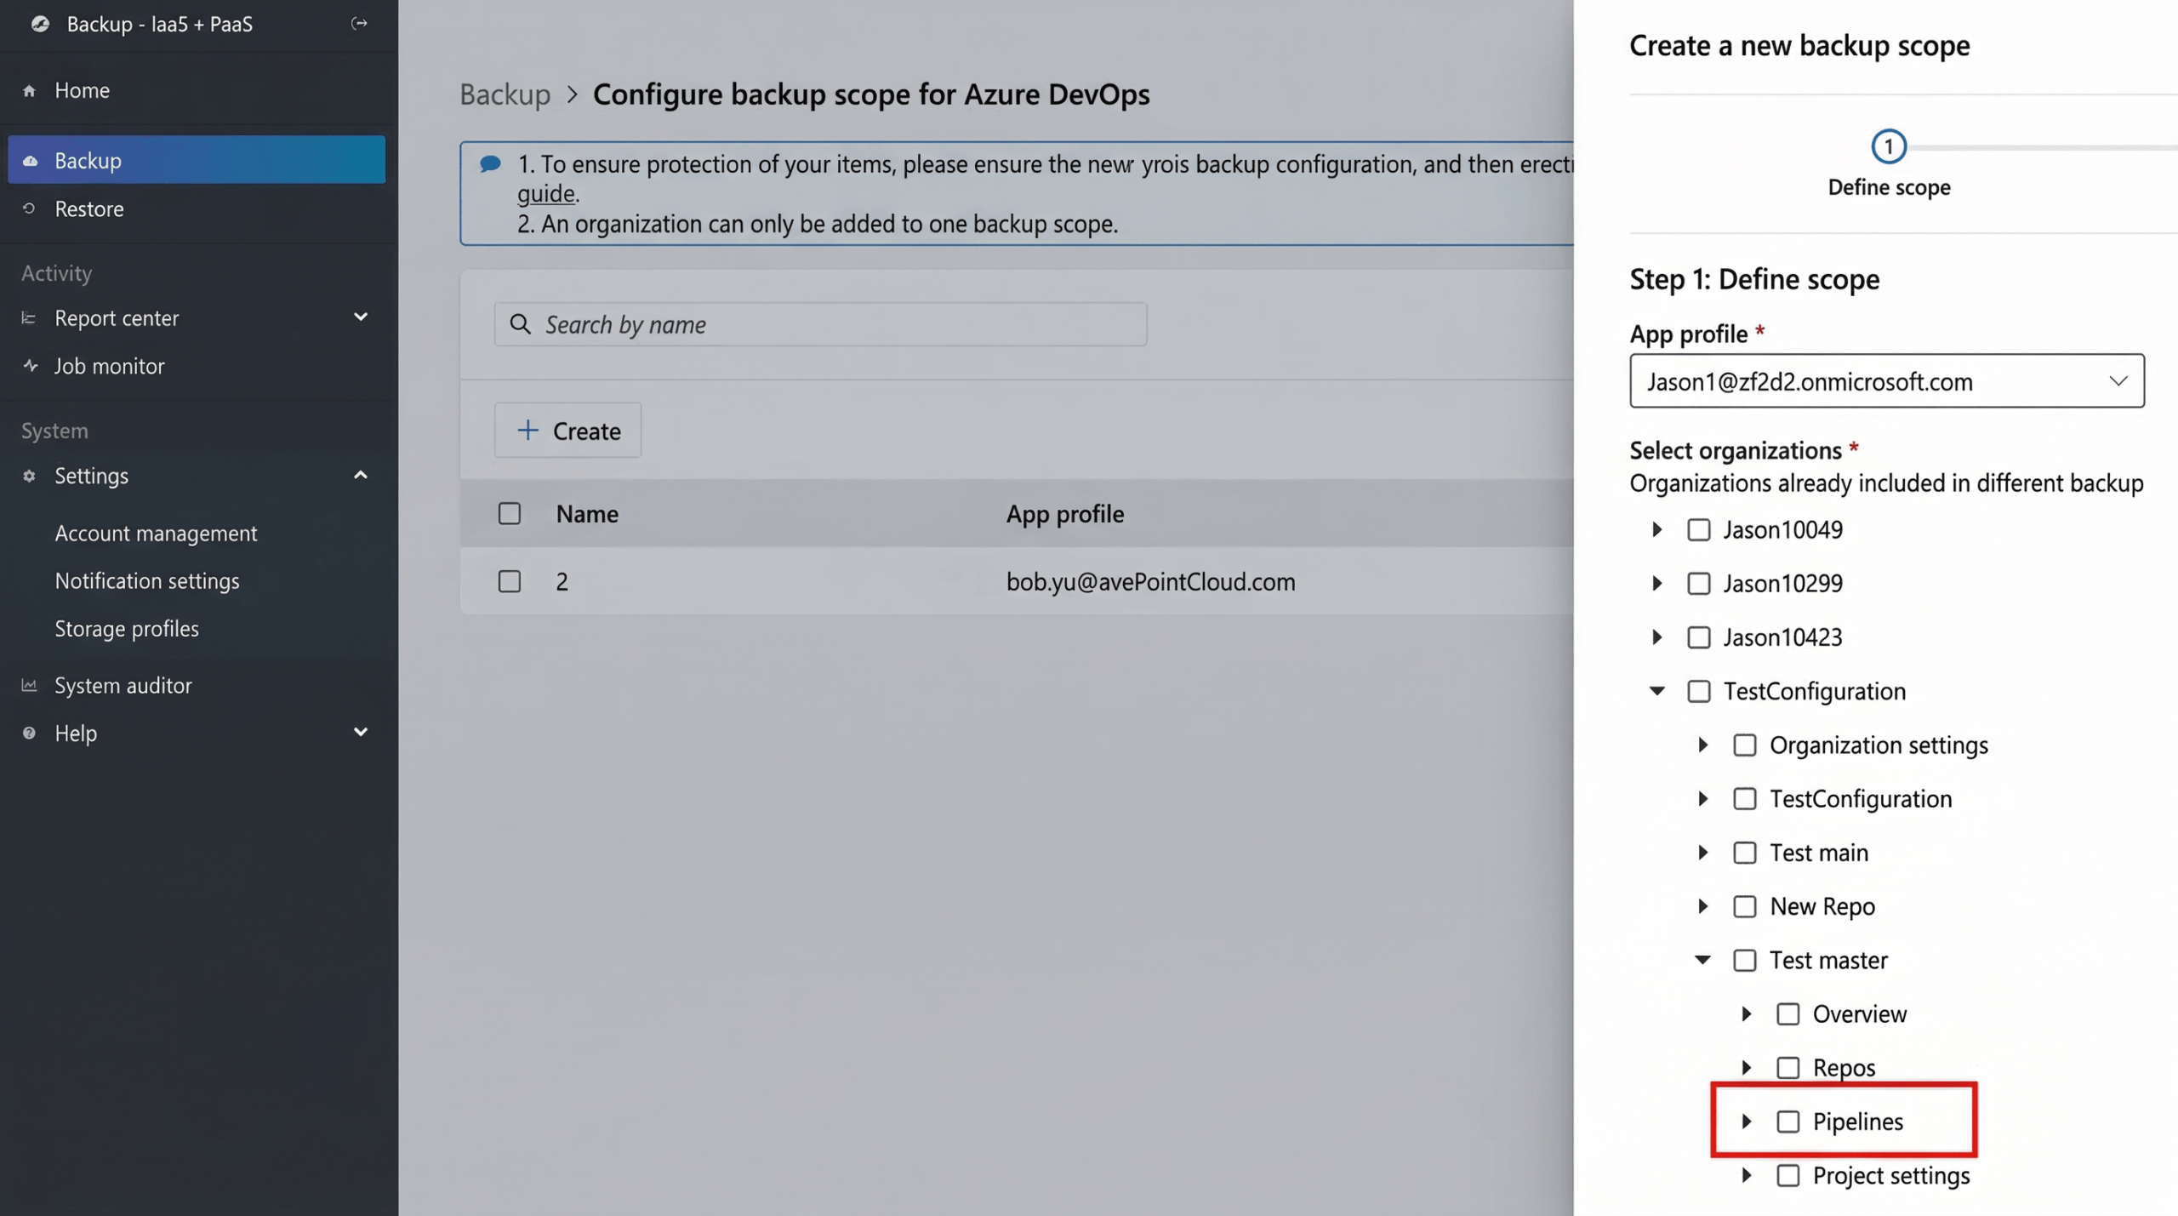Open Storage profiles settings page

[x=127, y=629]
